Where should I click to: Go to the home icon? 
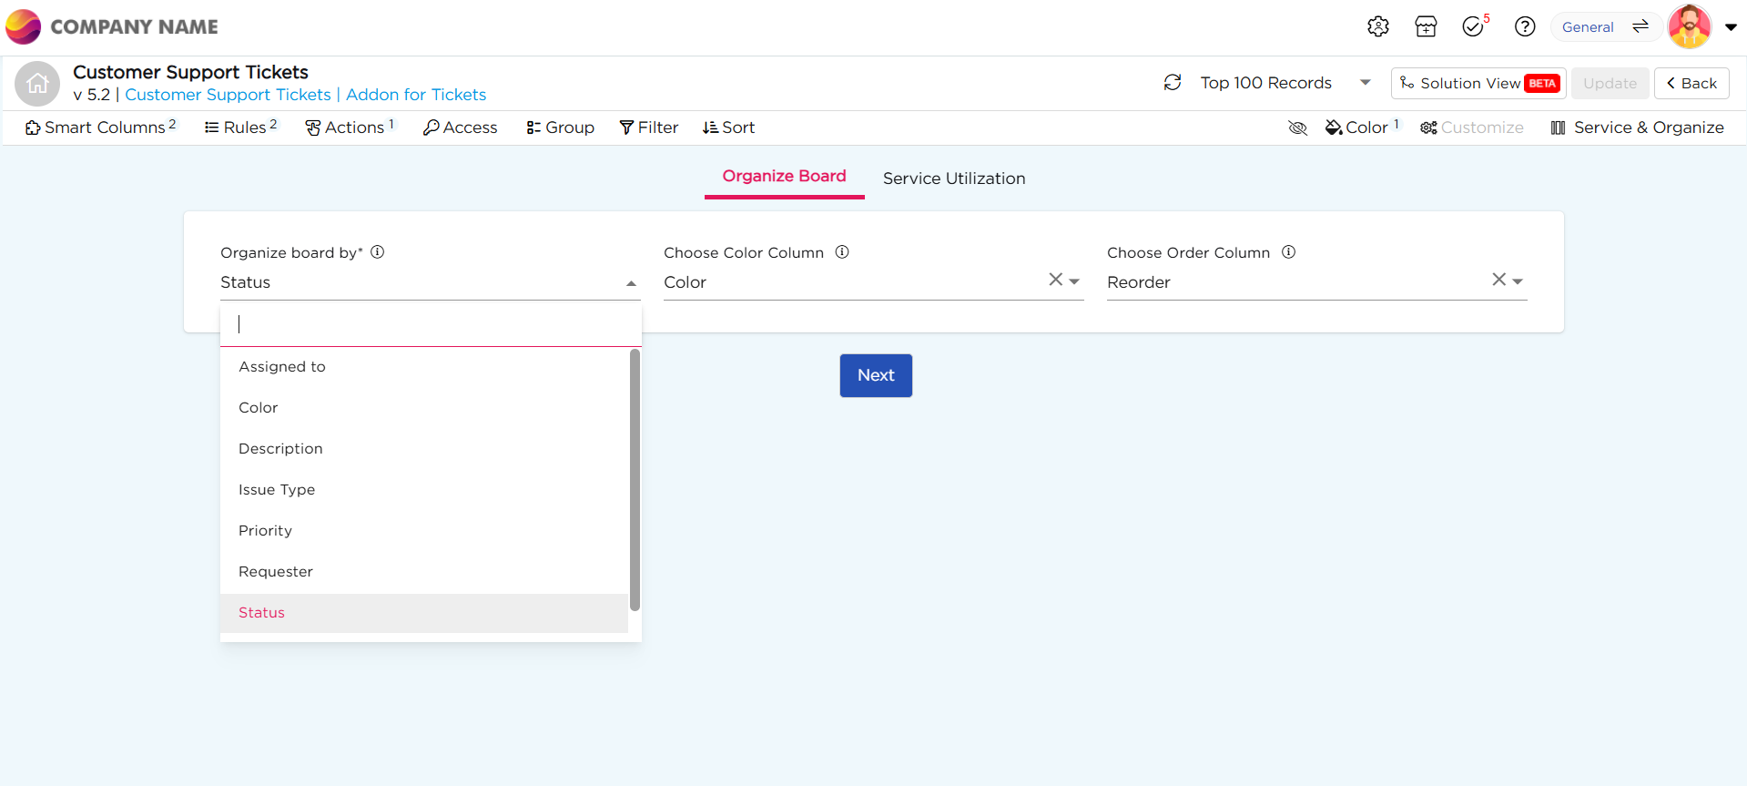[x=37, y=84]
